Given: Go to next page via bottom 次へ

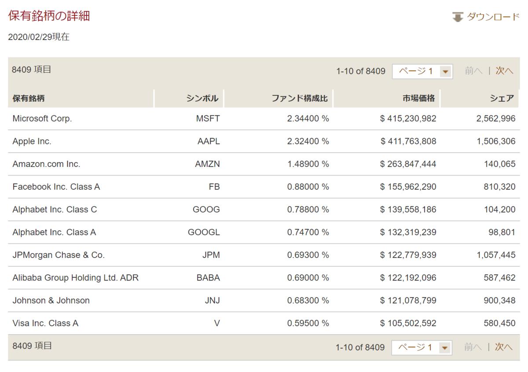Looking at the screenshot, I should coord(504,347).
